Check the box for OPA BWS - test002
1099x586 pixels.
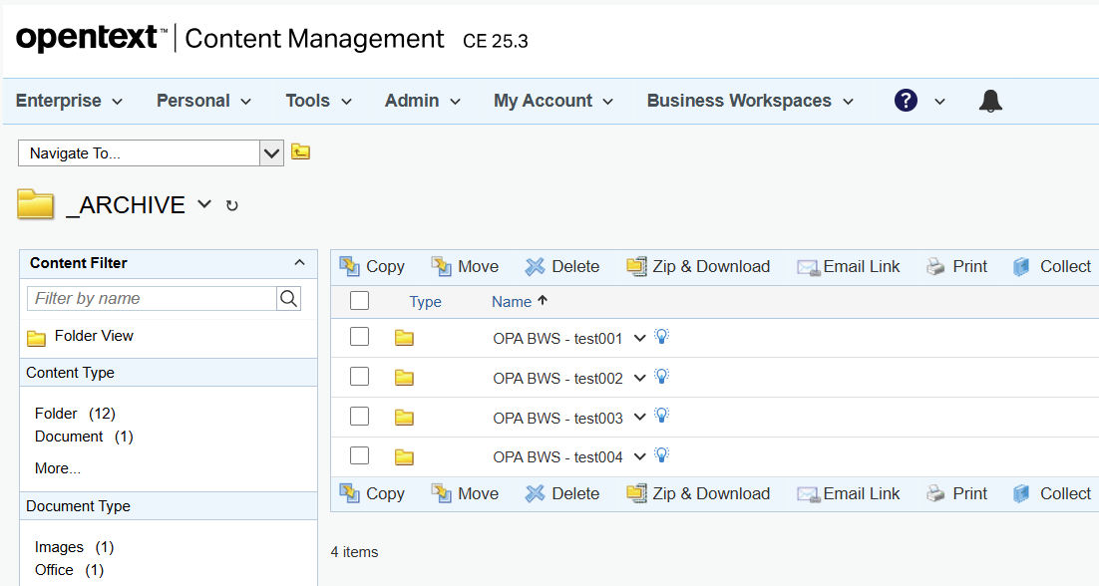(x=360, y=376)
